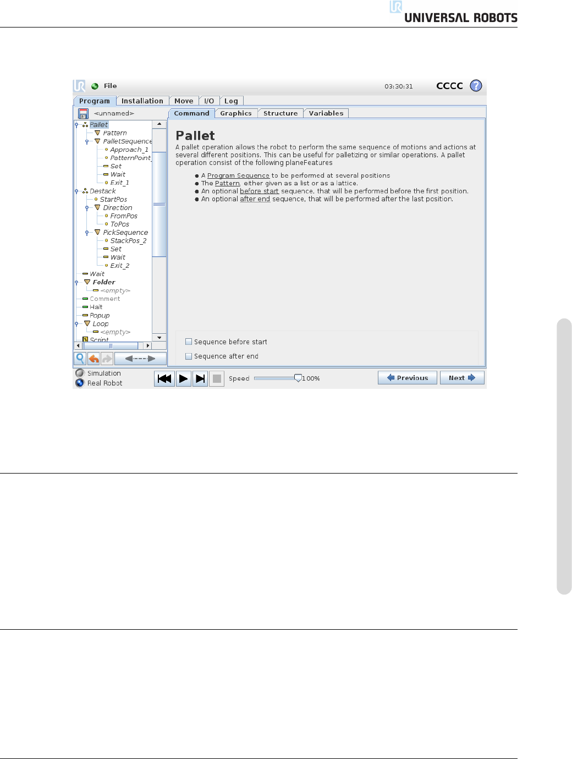Click the step forward playback button
The height and width of the screenshot is (759, 572).
[200, 378]
